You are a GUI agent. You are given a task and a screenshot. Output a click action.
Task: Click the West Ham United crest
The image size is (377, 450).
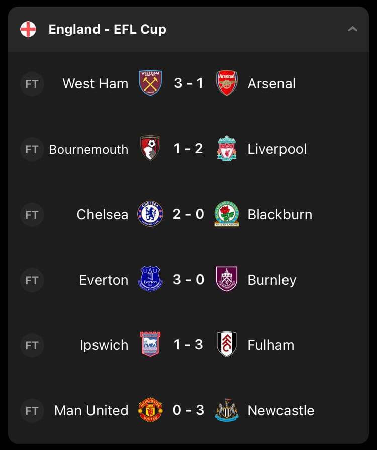tap(150, 83)
